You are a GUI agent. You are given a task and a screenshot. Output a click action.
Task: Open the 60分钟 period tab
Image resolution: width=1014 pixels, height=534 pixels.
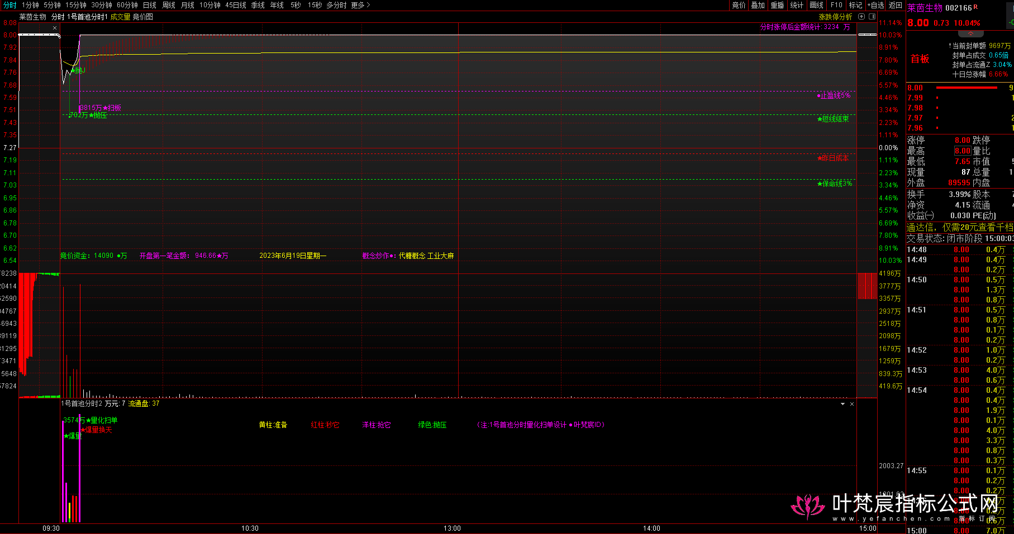click(127, 5)
